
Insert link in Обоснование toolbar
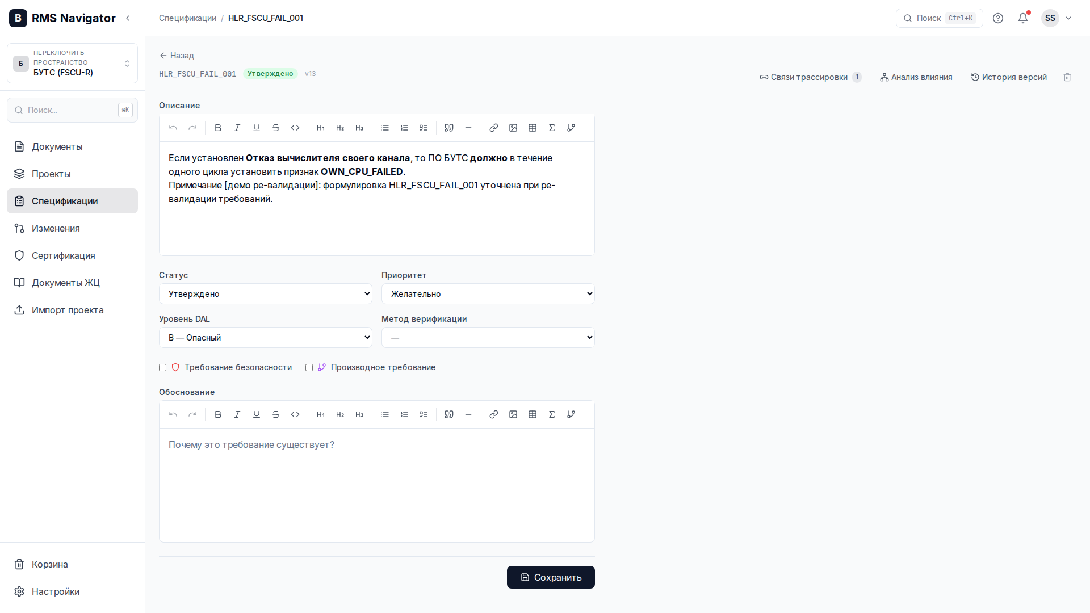[x=494, y=414]
